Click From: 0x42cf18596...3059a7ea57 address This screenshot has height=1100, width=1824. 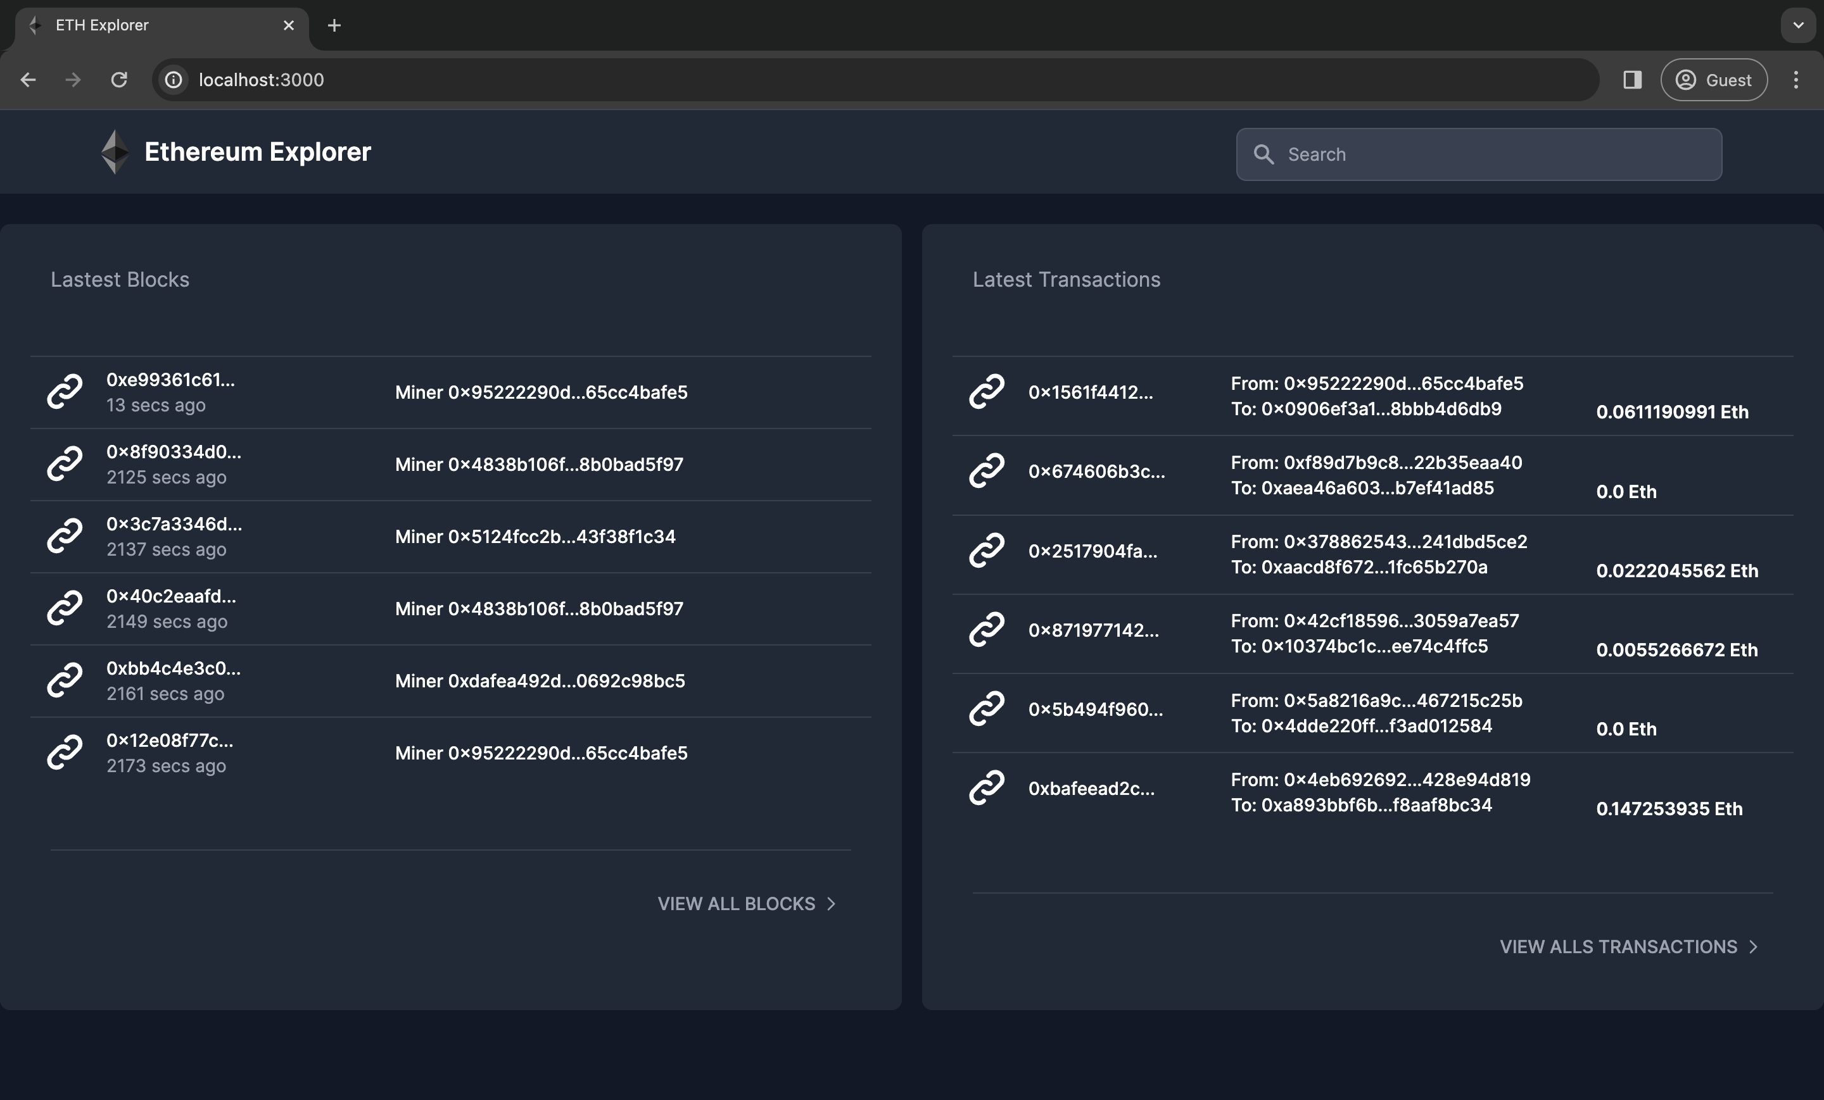(1375, 621)
